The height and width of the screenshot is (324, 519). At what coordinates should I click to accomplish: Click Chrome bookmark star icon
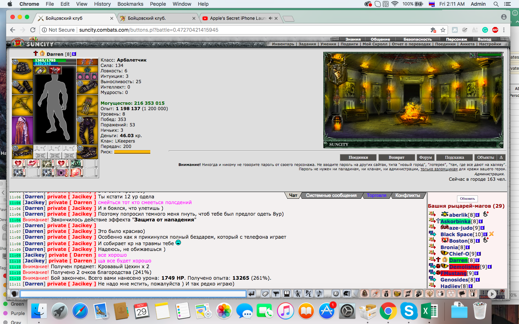pyautogui.click(x=443, y=30)
